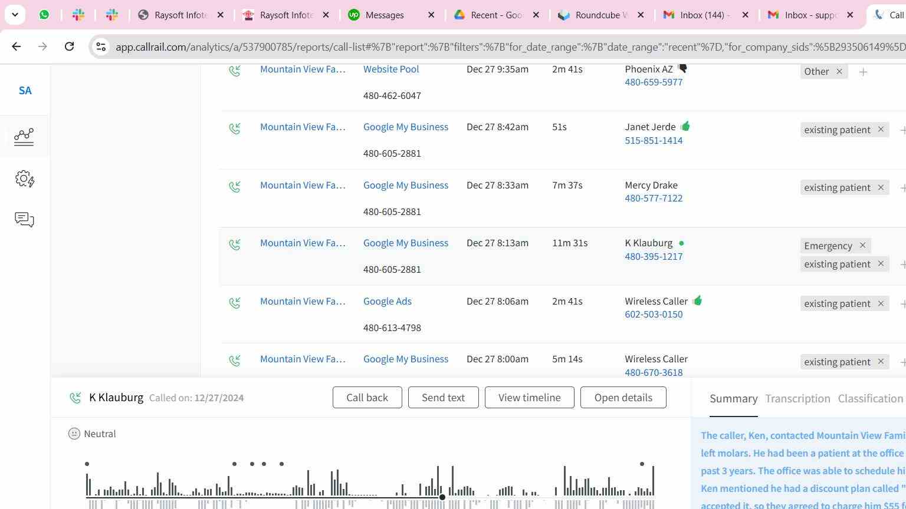Click the Send text button

pyautogui.click(x=443, y=398)
